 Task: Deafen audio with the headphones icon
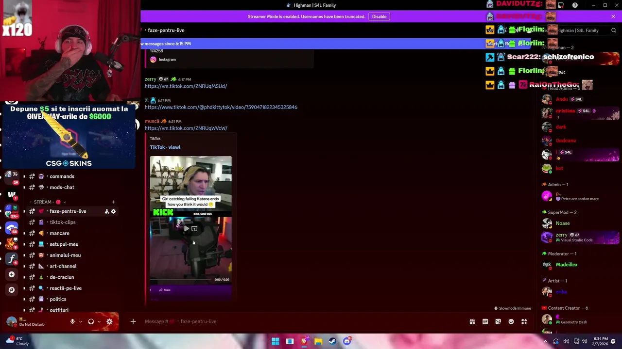pyautogui.click(x=91, y=321)
